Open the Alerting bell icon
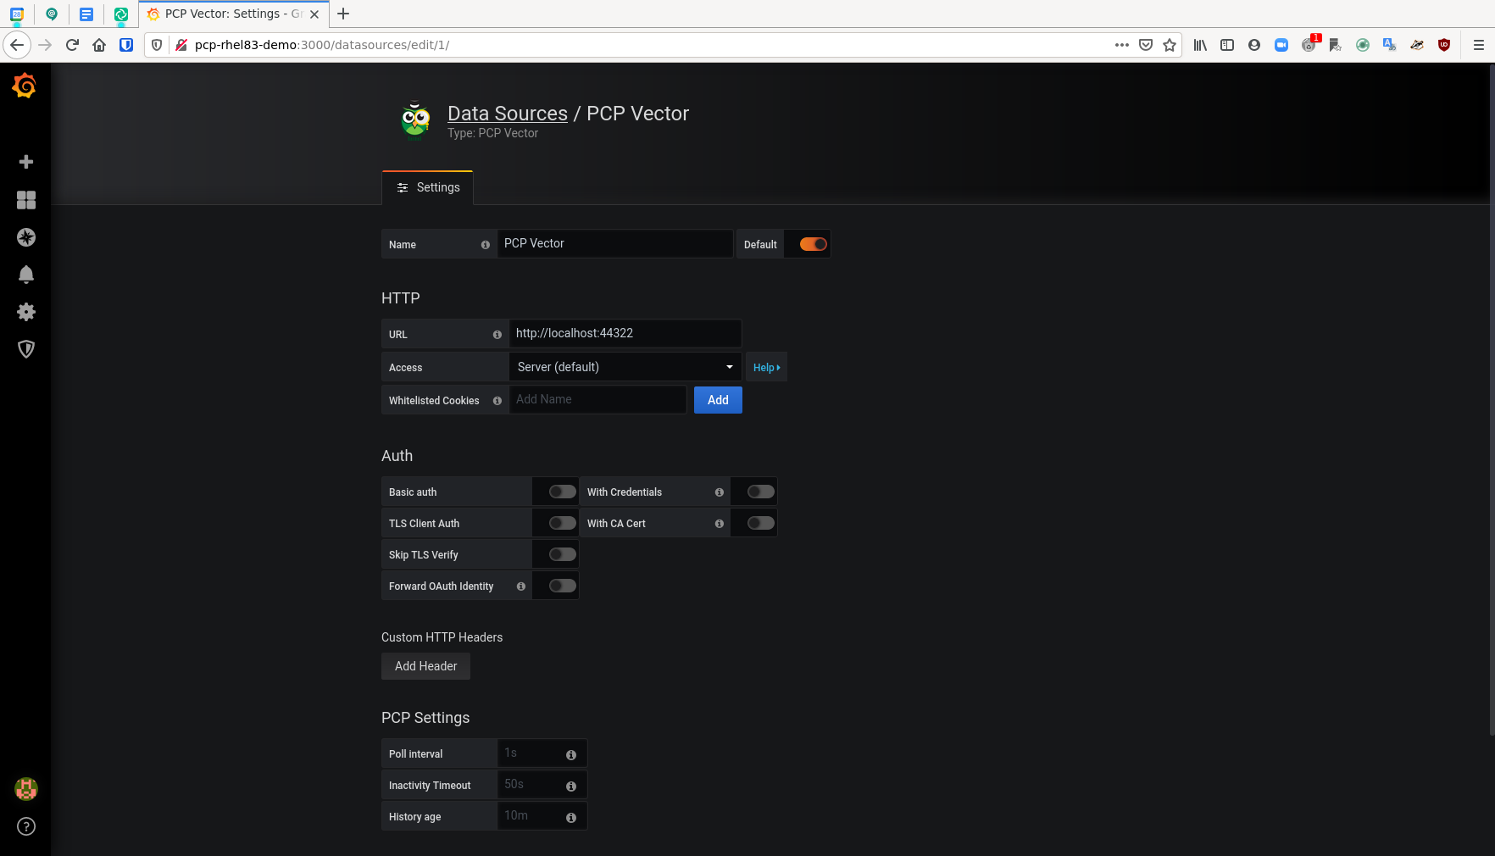The width and height of the screenshot is (1495, 856). point(25,274)
